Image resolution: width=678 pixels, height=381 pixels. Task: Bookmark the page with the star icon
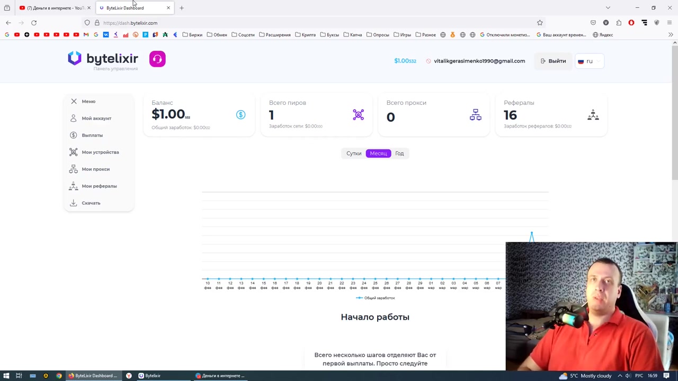click(x=540, y=23)
